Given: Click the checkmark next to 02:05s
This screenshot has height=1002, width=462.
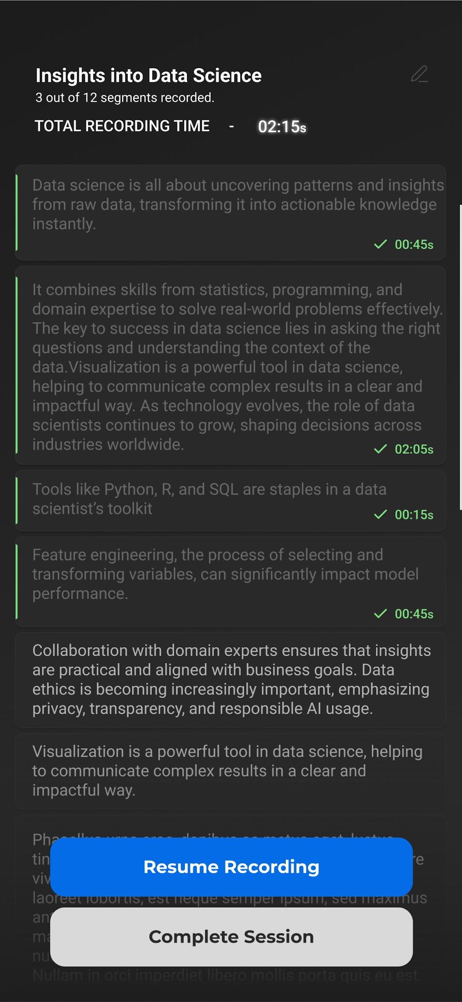Looking at the screenshot, I should tap(380, 449).
